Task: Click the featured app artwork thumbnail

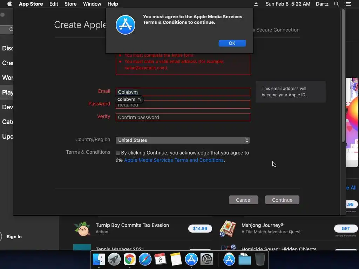Action: click(x=352, y=122)
